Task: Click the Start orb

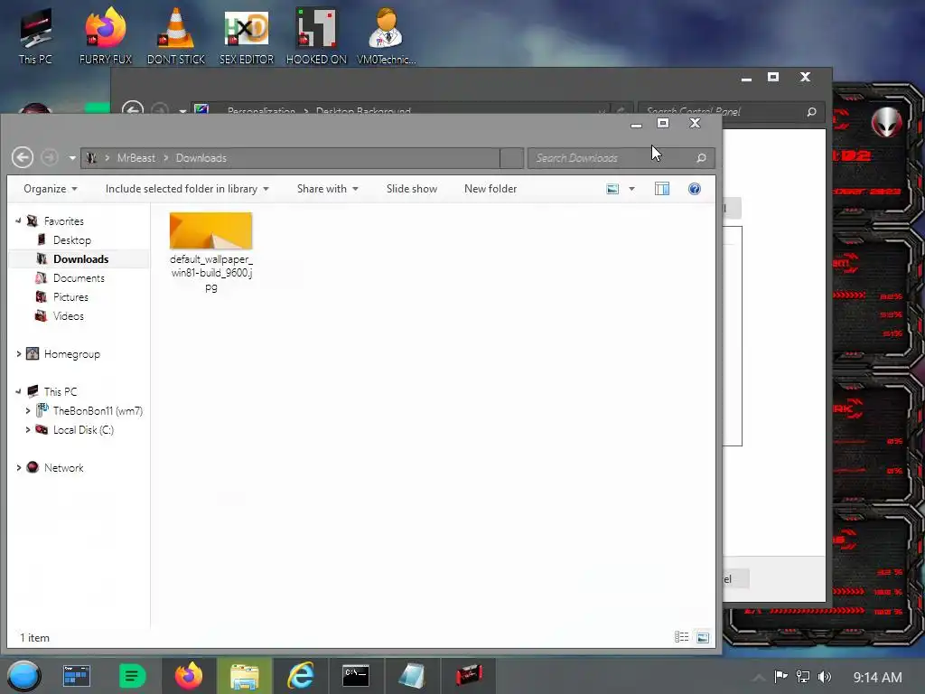Action: point(23,676)
